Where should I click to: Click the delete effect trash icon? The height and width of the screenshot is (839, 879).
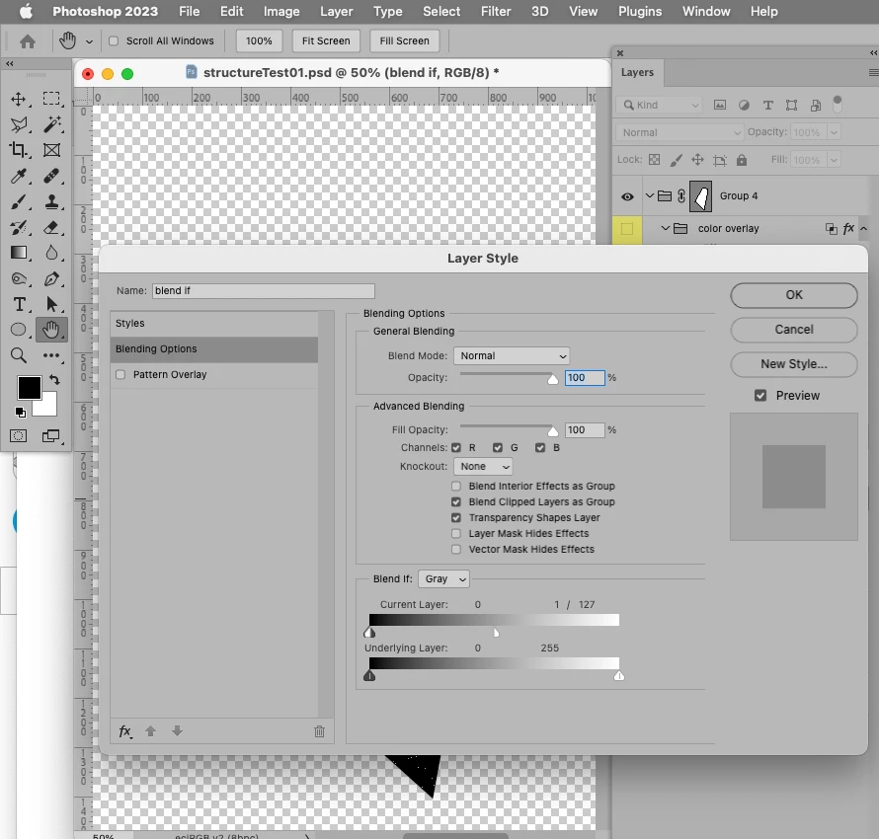320,730
